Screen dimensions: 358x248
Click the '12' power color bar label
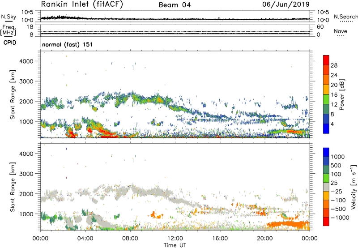[334, 105]
